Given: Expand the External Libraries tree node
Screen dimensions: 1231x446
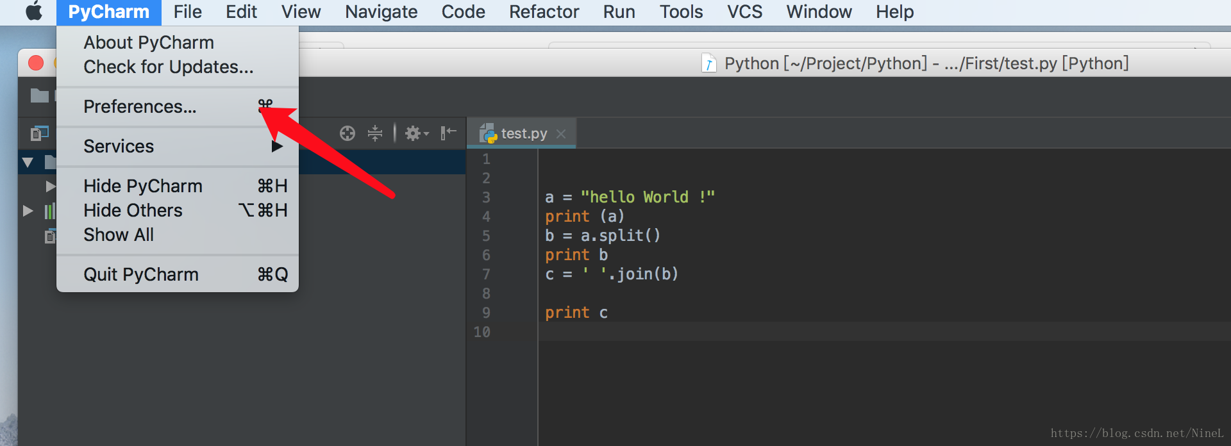Looking at the screenshot, I should (28, 211).
